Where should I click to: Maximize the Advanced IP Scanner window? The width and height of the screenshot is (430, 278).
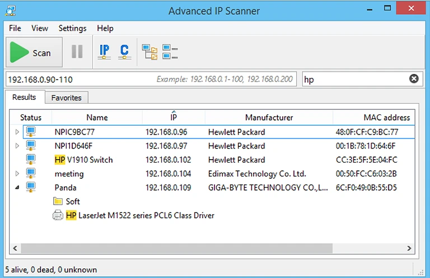click(x=387, y=8)
